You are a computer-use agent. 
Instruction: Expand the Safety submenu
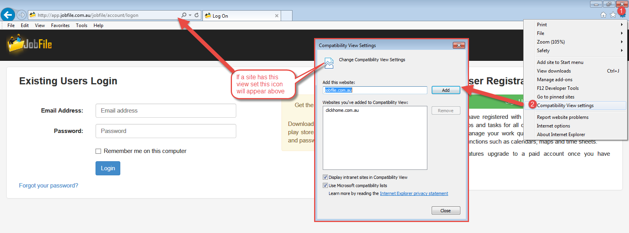click(576, 51)
